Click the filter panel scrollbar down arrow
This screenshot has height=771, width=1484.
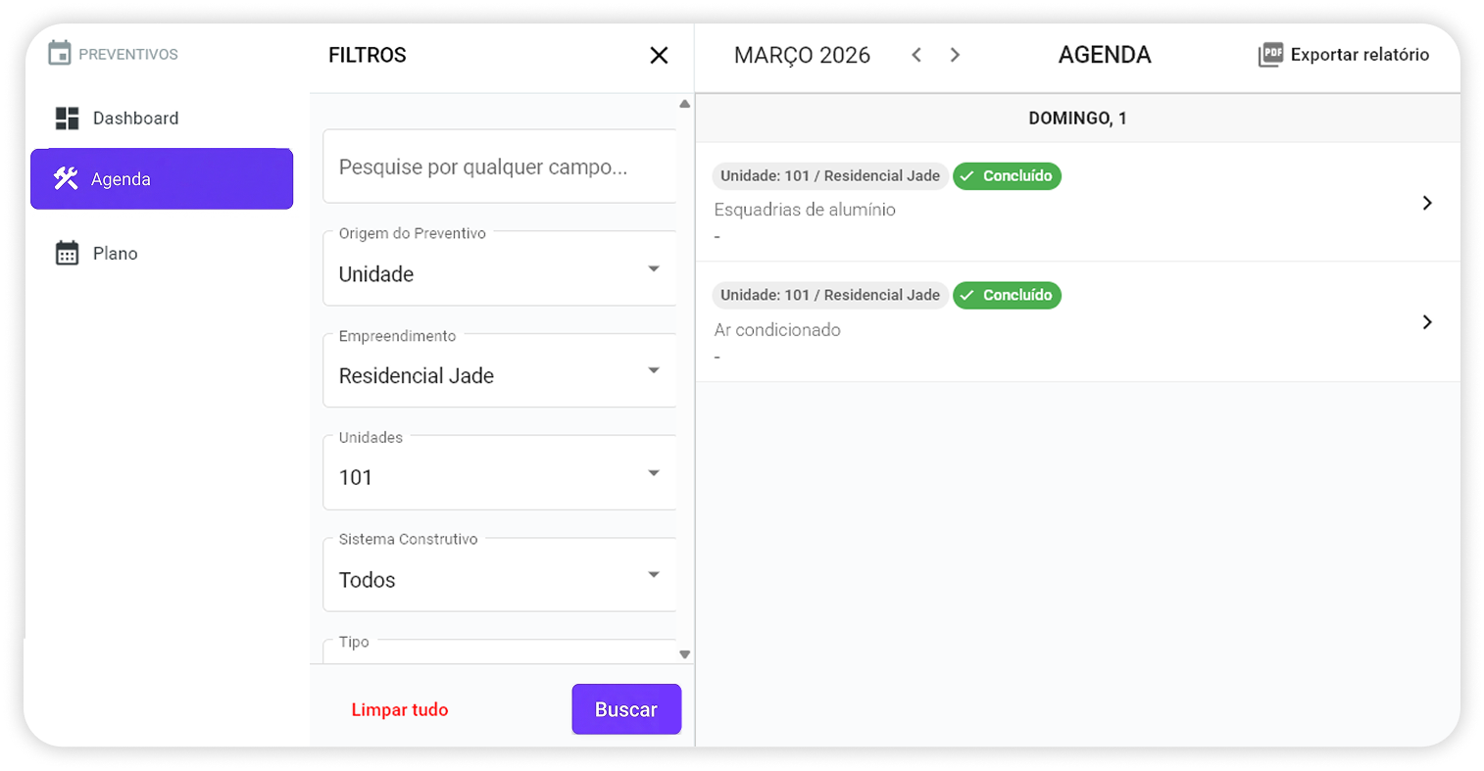pos(684,653)
